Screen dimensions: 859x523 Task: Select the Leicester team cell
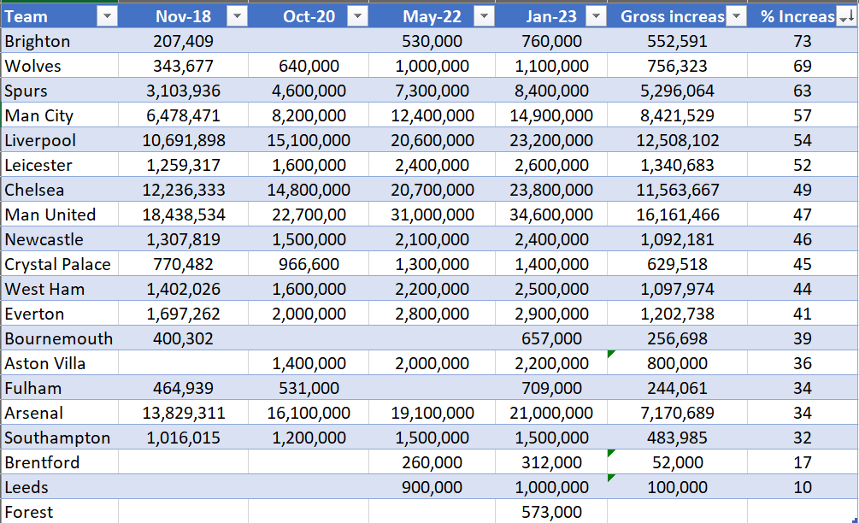(60, 165)
